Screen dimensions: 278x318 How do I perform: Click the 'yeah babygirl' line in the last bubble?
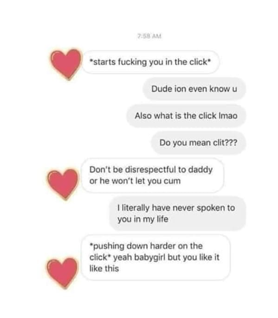coord(154,257)
